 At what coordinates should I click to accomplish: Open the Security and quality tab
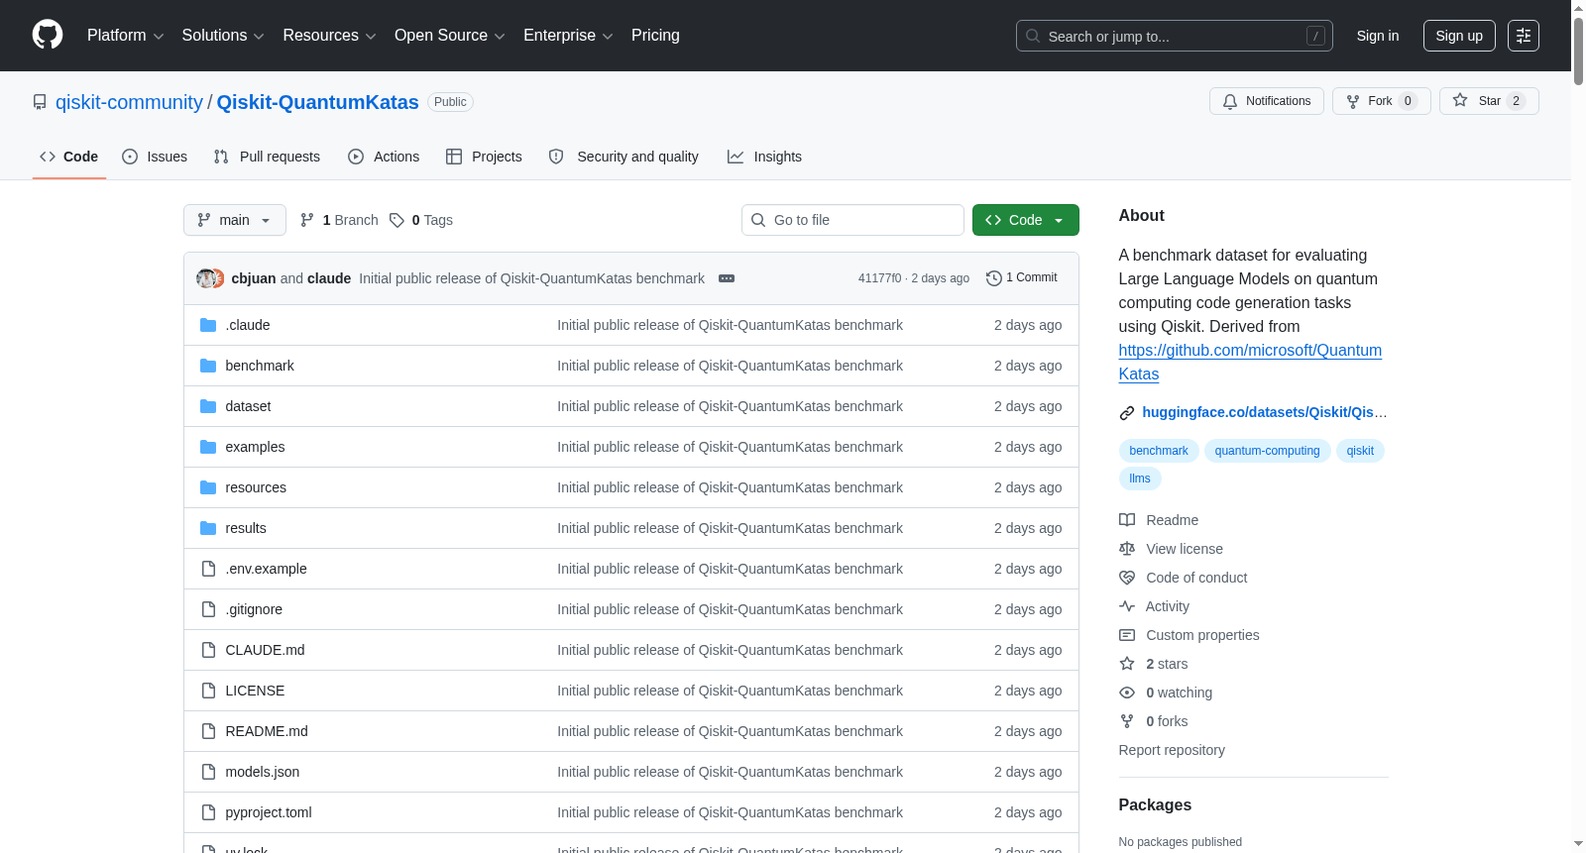tap(623, 157)
